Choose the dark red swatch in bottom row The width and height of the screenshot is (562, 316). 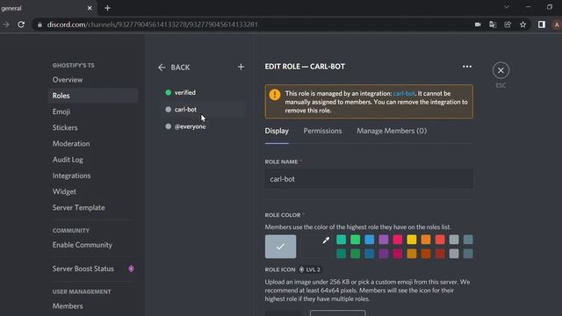click(x=440, y=254)
